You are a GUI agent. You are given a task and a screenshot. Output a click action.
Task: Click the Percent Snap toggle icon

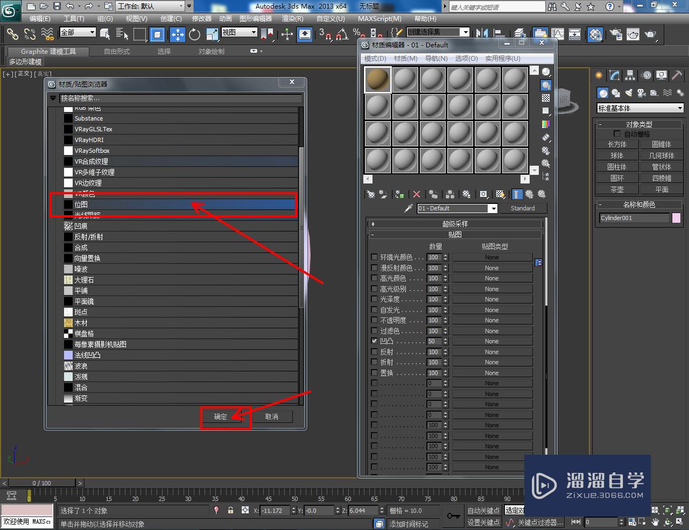tap(358, 34)
